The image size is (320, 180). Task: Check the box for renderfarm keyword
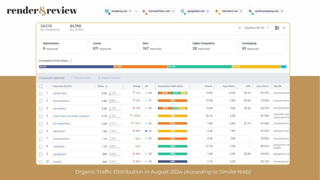[x=40, y=108]
